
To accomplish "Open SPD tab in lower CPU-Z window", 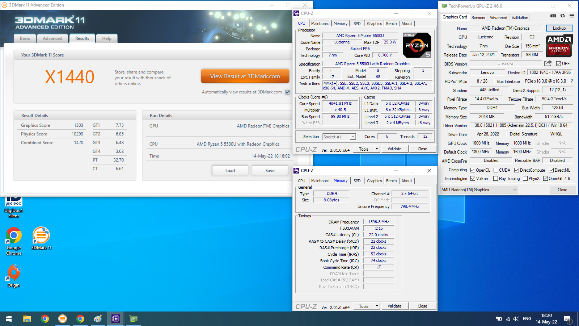I will (x=357, y=181).
